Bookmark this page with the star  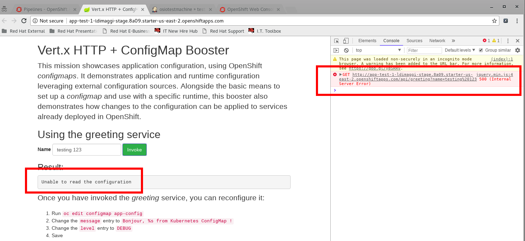494,21
